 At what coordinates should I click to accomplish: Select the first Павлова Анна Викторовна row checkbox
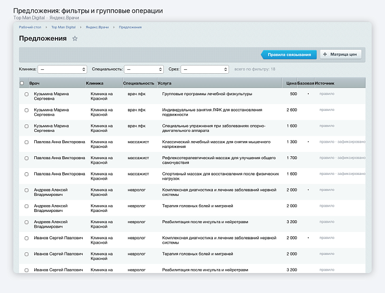click(x=26, y=142)
